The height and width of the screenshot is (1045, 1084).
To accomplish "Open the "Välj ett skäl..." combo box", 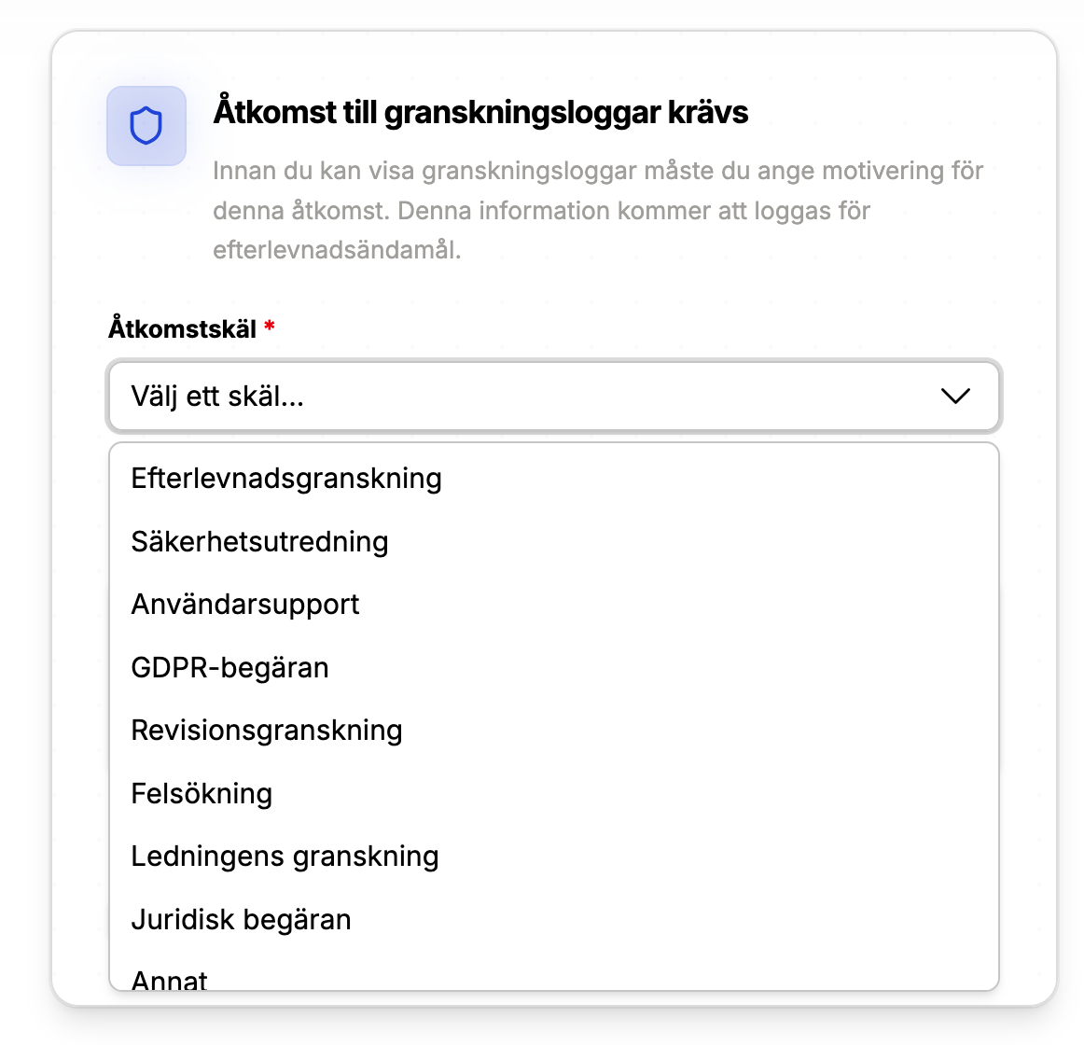I will click(522, 397).
